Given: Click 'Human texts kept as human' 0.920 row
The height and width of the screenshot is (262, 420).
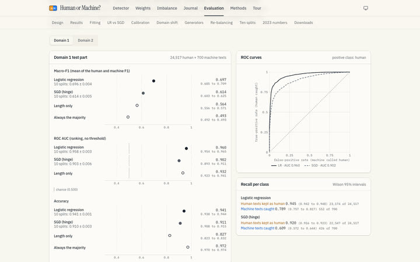Looking at the screenshot, I should (300, 223).
